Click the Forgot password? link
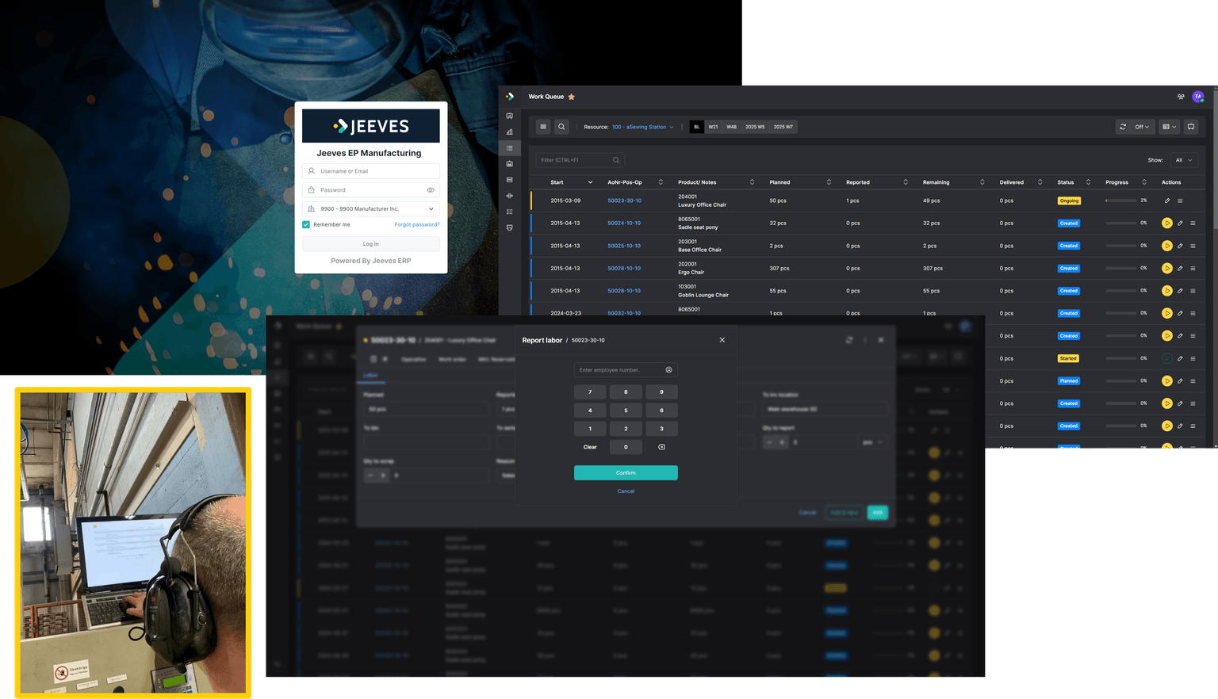This screenshot has width=1218, height=699. pos(416,224)
